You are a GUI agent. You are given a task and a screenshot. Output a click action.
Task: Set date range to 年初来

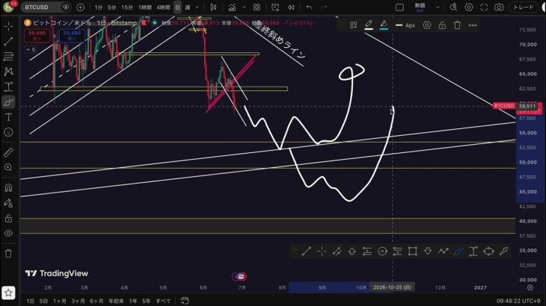coord(116,301)
